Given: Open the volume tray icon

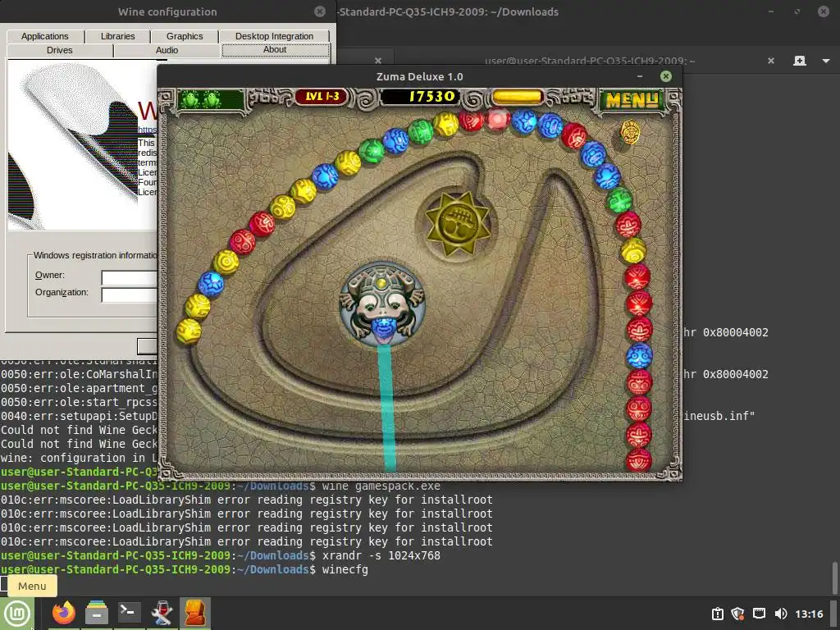Looking at the screenshot, I should pyautogui.click(x=781, y=614).
